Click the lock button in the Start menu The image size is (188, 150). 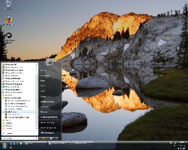pyautogui.click(x=51, y=138)
